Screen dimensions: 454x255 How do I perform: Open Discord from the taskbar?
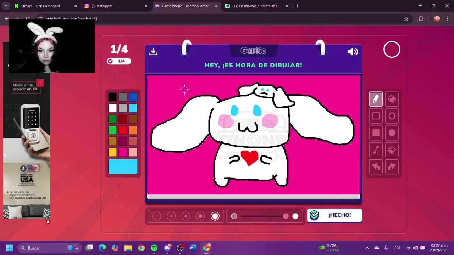167,248
